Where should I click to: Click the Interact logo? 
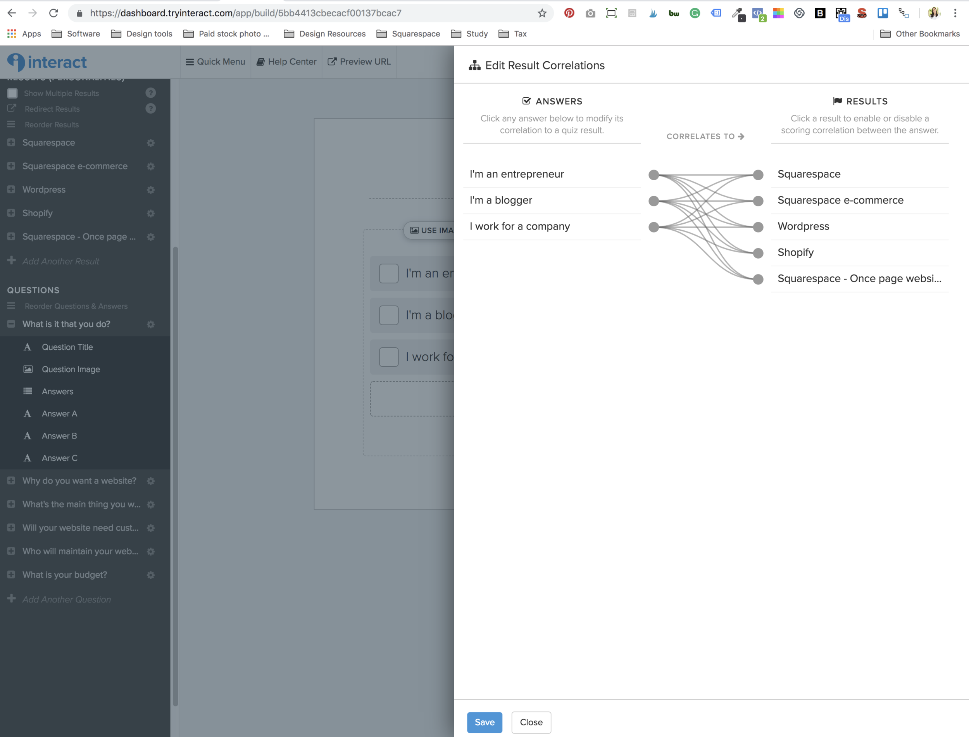click(x=47, y=62)
